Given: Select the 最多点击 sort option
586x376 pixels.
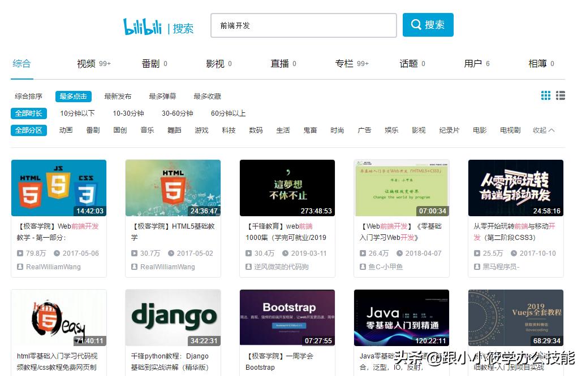Looking at the screenshot, I should [74, 96].
